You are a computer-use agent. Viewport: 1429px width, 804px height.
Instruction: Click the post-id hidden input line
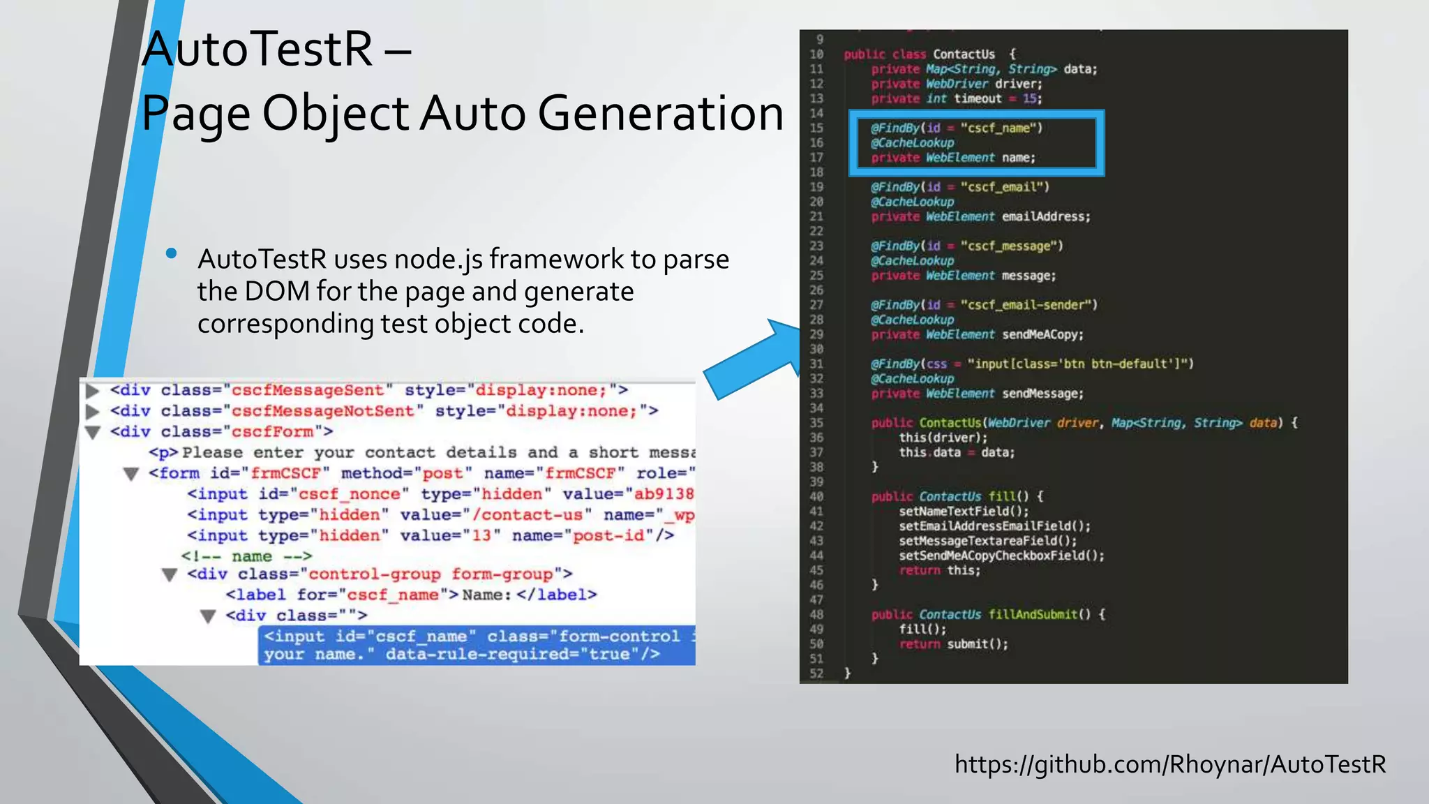(x=431, y=536)
